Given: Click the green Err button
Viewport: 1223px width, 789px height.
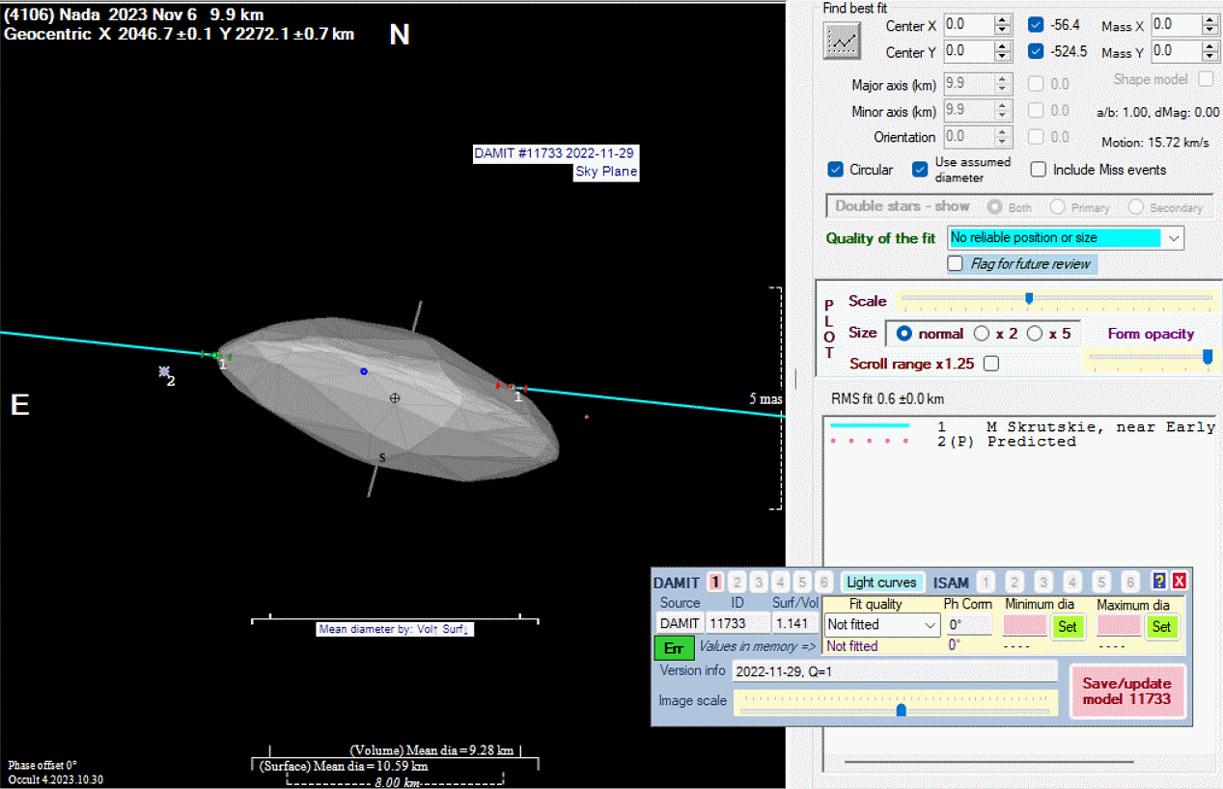Looking at the screenshot, I should (673, 648).
